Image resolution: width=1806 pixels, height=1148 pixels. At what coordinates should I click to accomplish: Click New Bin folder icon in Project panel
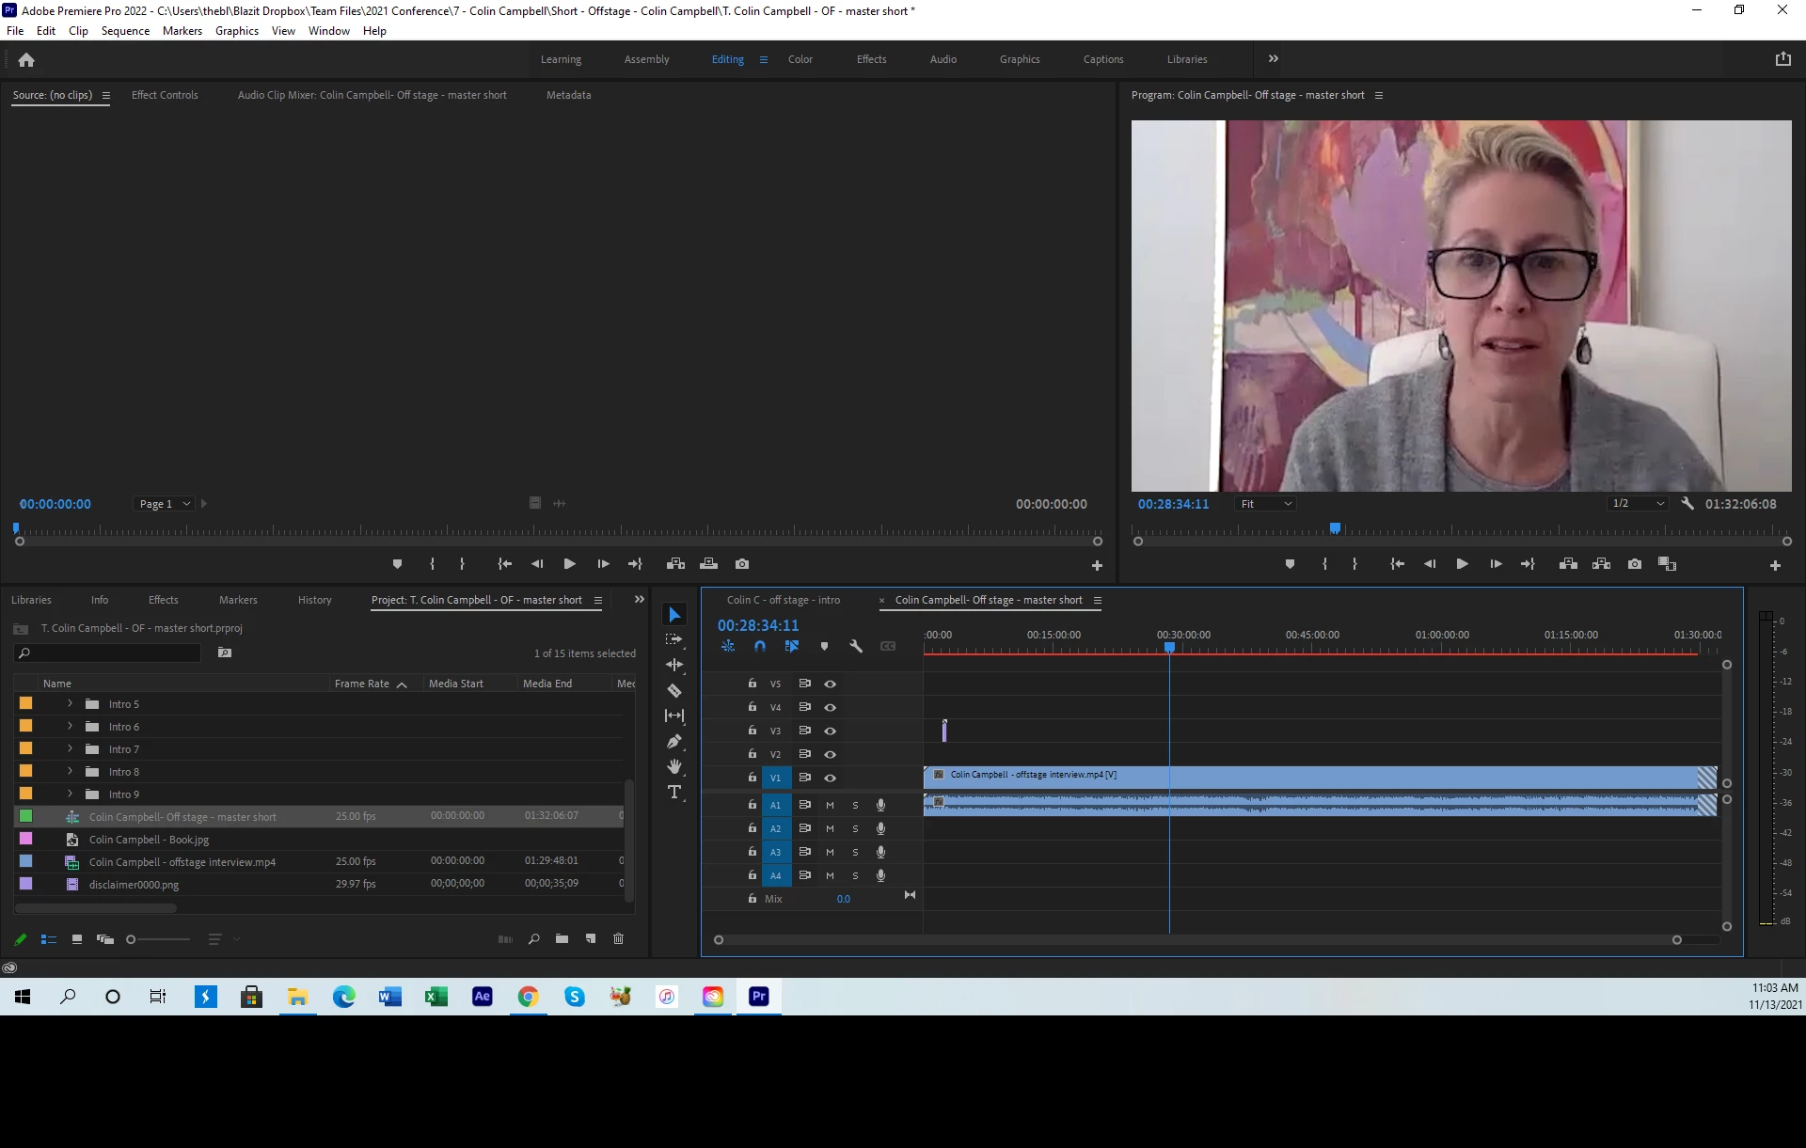click(x=562, y=939)
